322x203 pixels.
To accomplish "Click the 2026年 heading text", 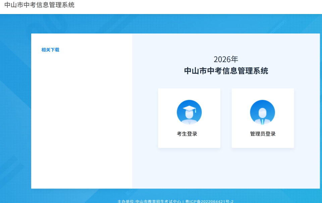I will pyautogui.click(x=226, y=60).
